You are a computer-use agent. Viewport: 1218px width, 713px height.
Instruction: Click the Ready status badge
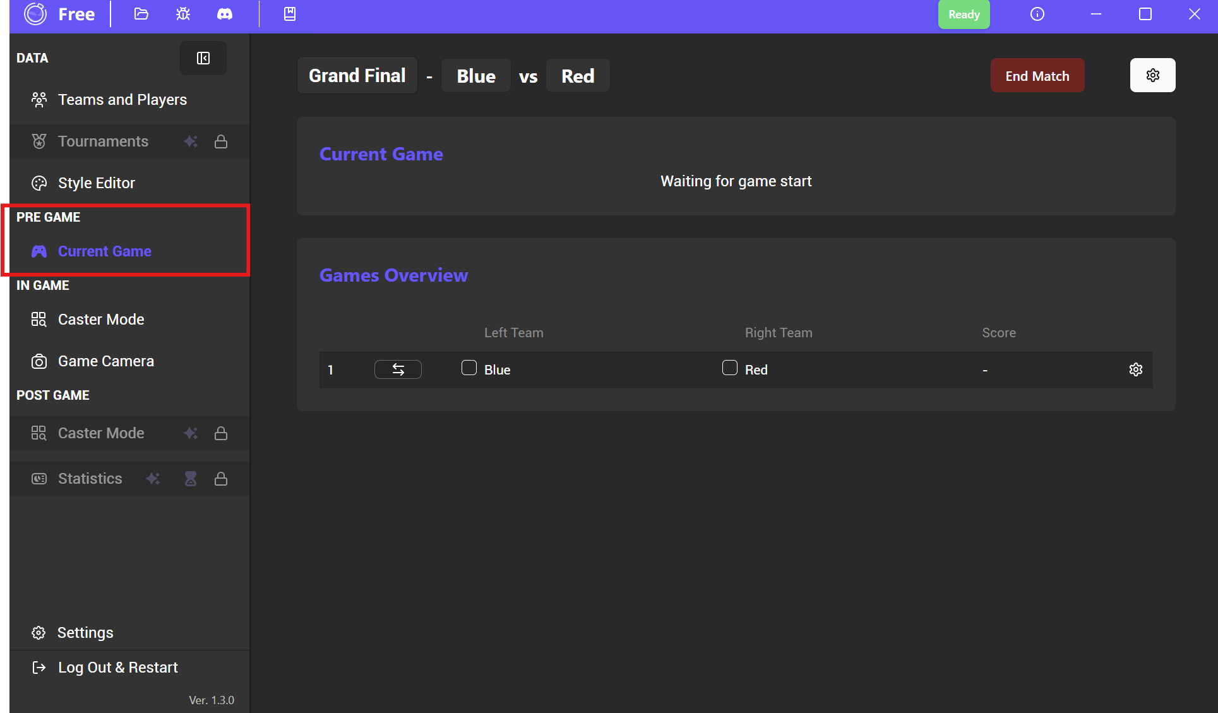[x=964, y=15]
